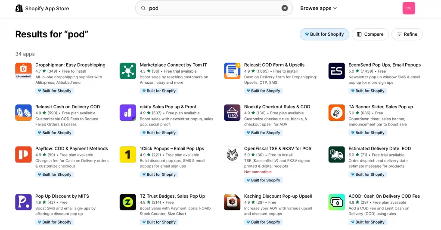The height and width of the screenshot is (230, 441).
Task: Expand the Browse apps dropdown
Action: click(x=318, y=8)
